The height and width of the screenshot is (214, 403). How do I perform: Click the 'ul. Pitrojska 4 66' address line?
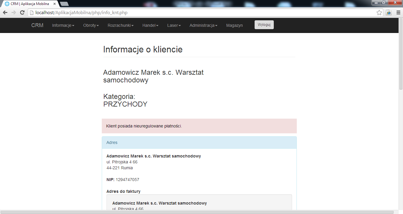(x=122, y=162)
